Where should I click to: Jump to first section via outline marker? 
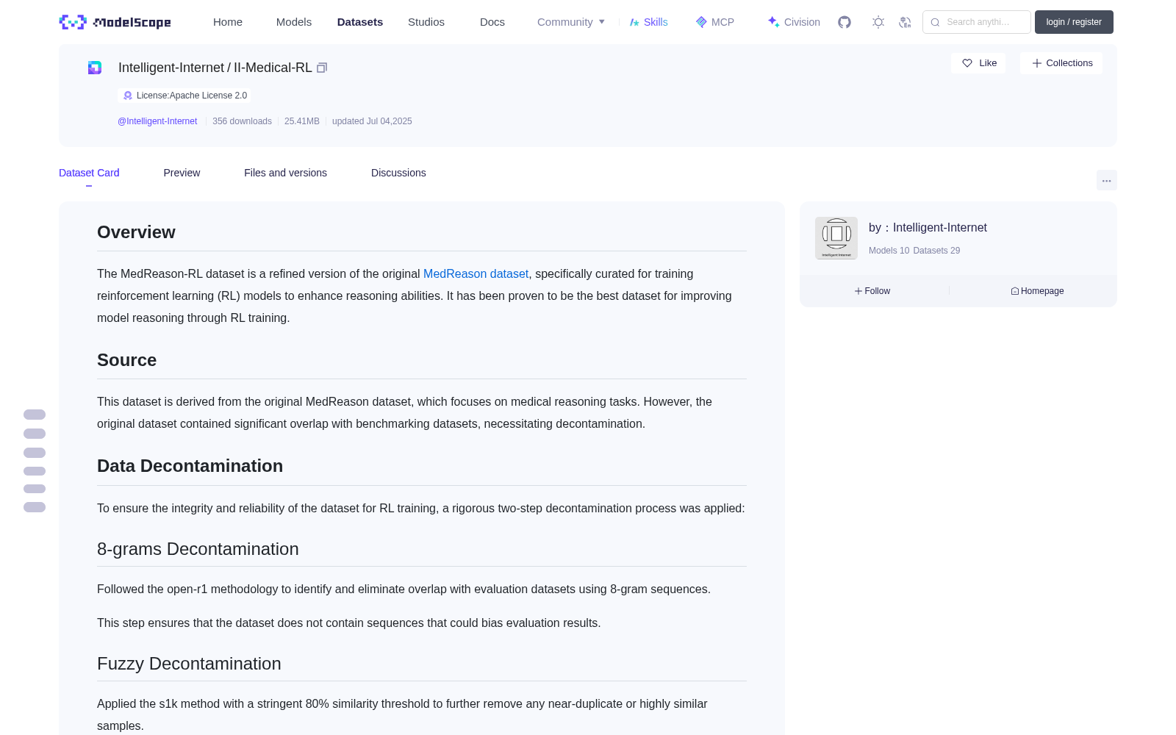35,415
